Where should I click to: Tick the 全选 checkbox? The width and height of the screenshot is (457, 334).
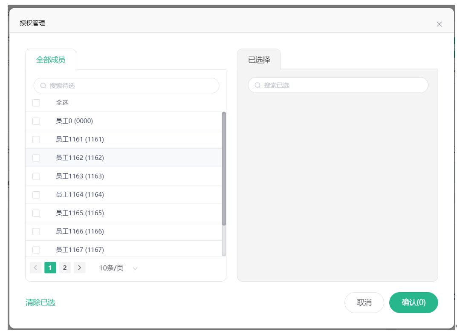pyautogui.click(x=36, y=103)
